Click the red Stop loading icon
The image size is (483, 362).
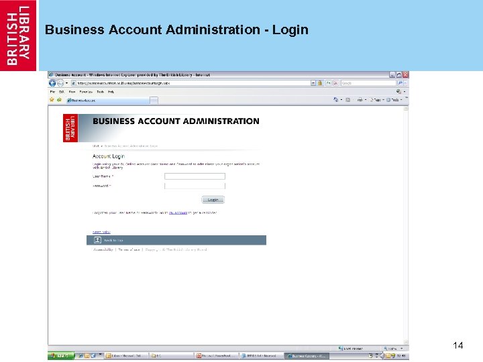336,83
